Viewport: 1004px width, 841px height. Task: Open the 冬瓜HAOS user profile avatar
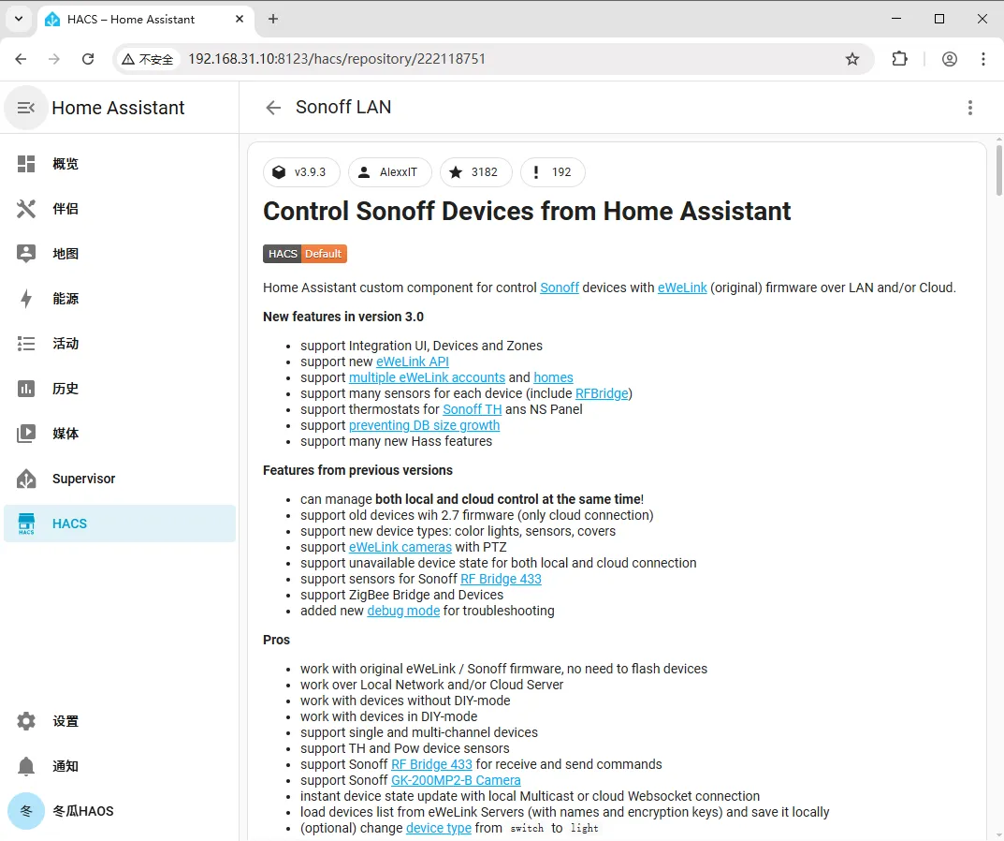click(x=26, y=811)
